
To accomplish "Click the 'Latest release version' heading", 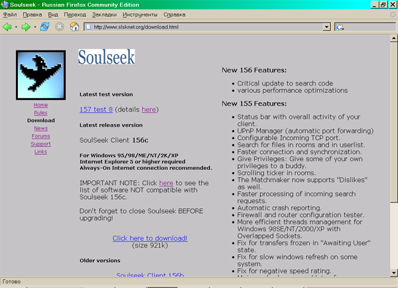I will (x=111, y=125).
